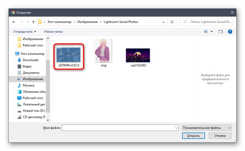The width and height of the screenshot is (245, 151).
Task: Click the forward navigation arrow
Action: [x=22, y=22]
